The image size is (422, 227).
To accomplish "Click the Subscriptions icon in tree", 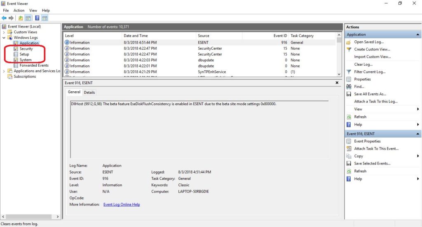I will [10, 76].
